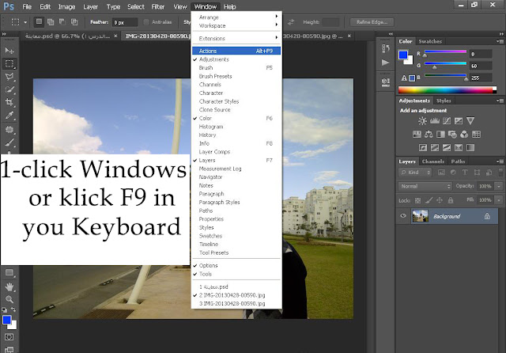
Task: Select the Lasso tool
Action: (9, 77)
